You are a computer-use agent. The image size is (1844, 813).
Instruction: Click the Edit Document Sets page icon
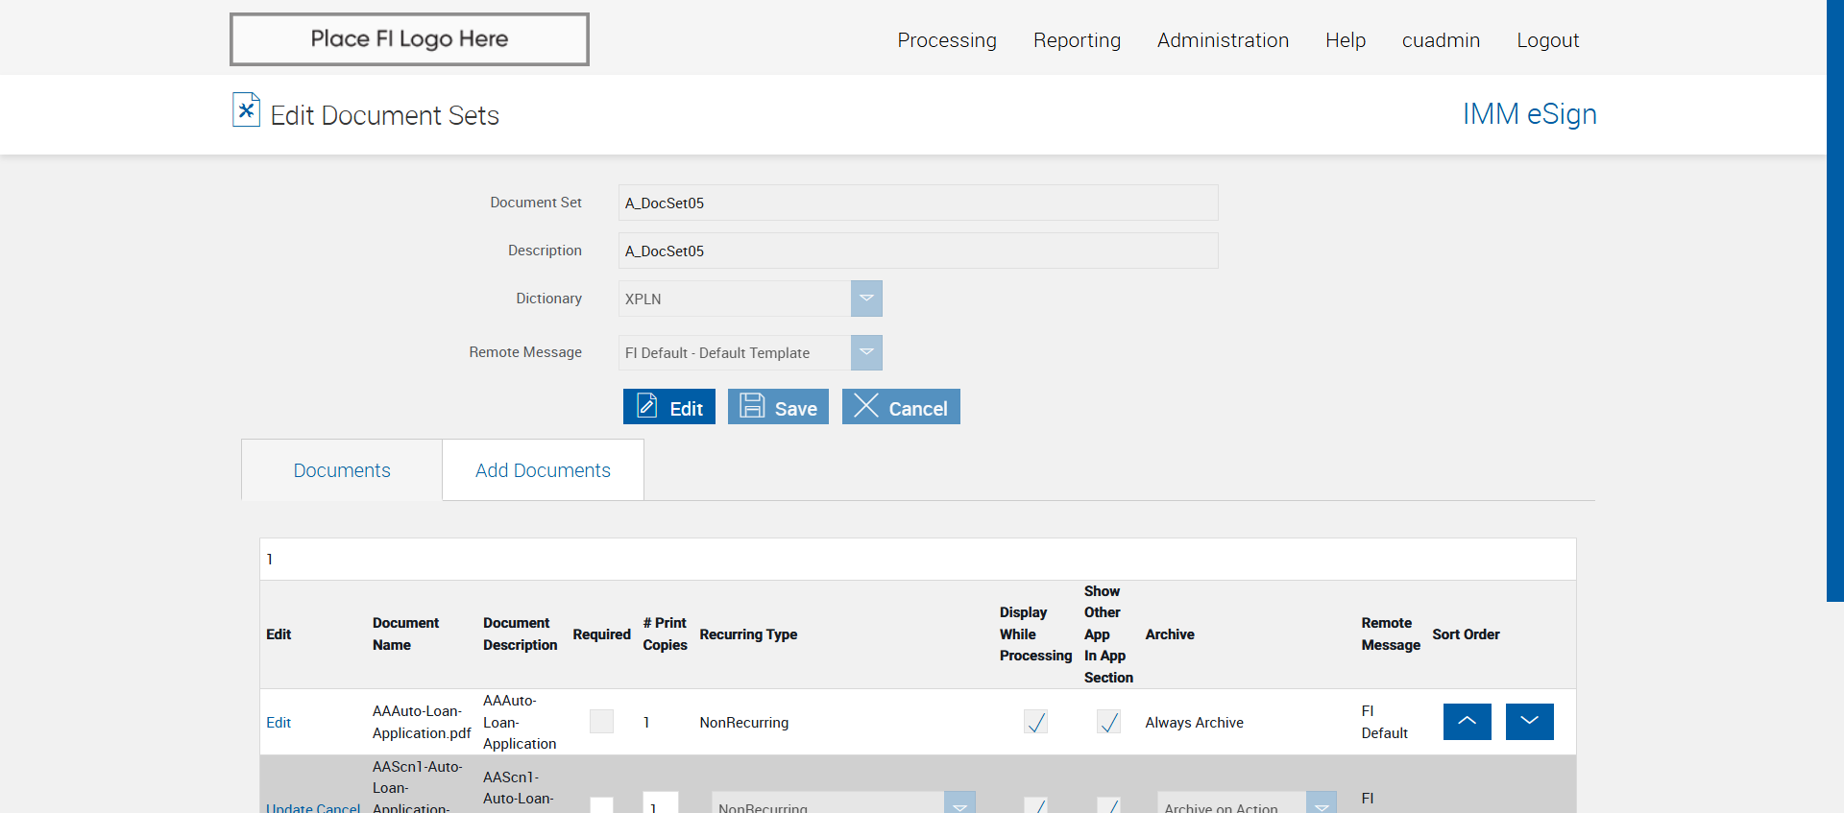click(246, 110)
